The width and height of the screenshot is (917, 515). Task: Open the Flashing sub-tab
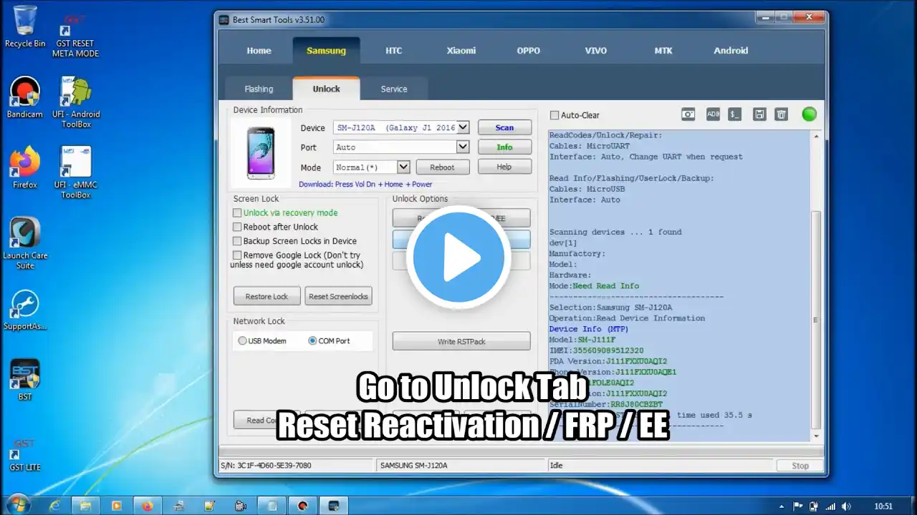coord(259,89)
